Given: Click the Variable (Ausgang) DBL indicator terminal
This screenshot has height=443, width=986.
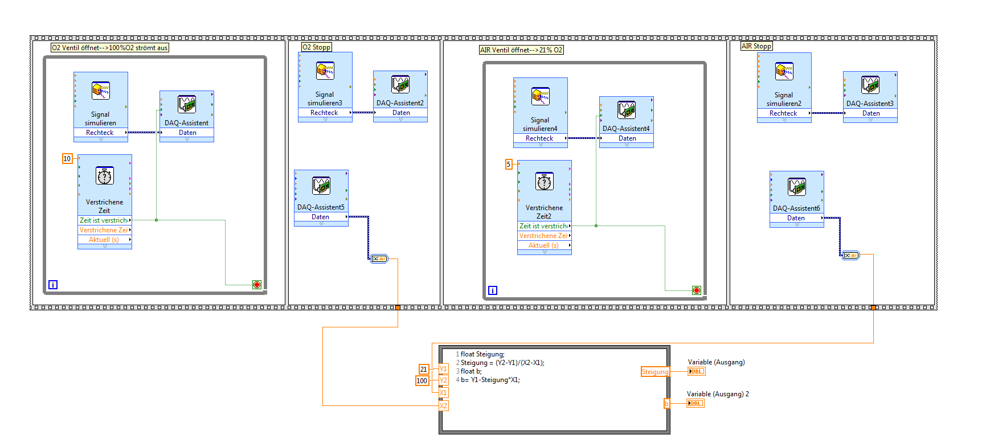Looking at the screenshot, I should 697,371.
